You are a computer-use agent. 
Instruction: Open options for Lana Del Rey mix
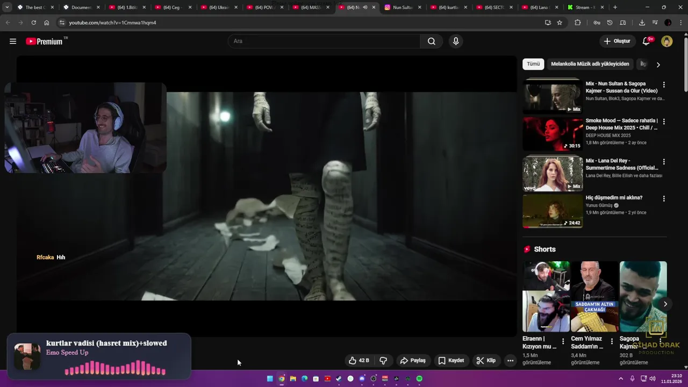[x=664, y=161]
